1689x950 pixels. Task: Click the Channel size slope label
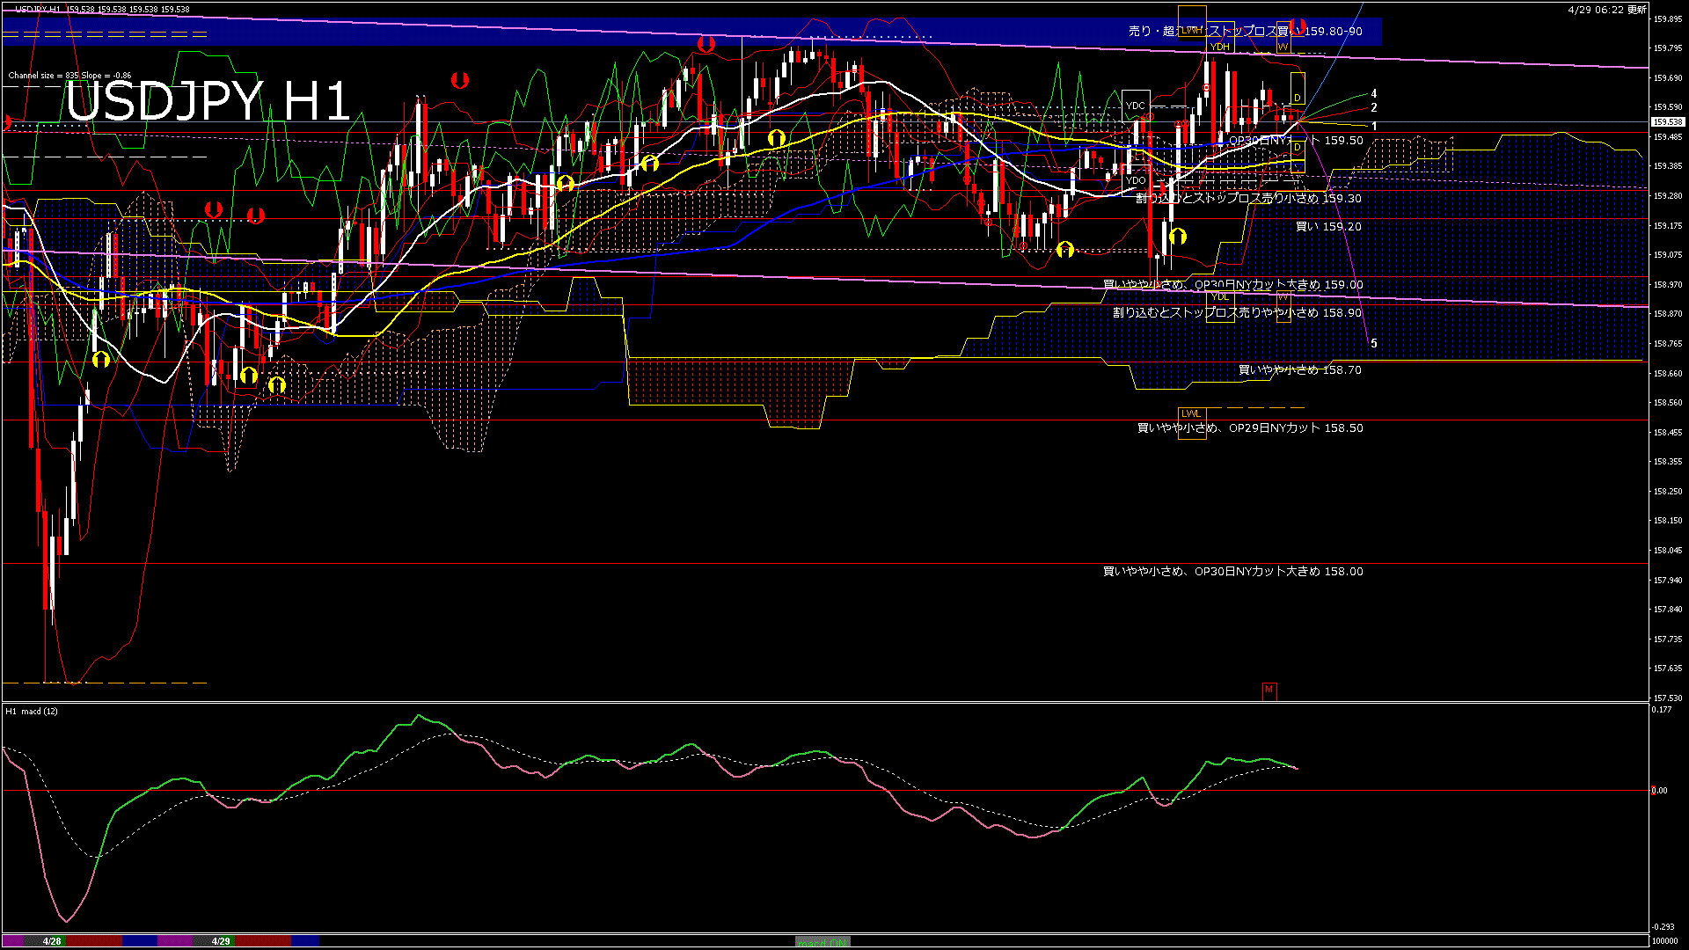click(69, 76)
